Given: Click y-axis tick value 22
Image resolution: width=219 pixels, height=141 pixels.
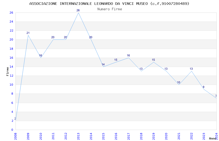Looking at the screenshot, I should click(x=11, y=31).
